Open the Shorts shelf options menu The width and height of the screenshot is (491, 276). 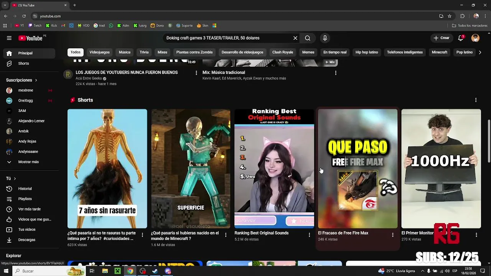coord(476,100)
